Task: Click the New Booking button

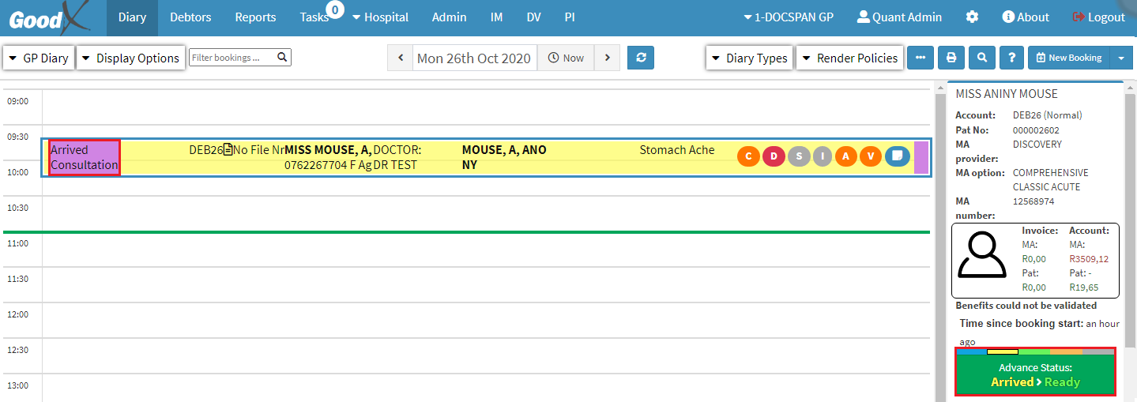Action: click(x=1069, y=58)
